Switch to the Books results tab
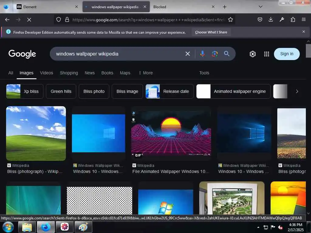Screen dimensions: 311x233 click(107, 73)
